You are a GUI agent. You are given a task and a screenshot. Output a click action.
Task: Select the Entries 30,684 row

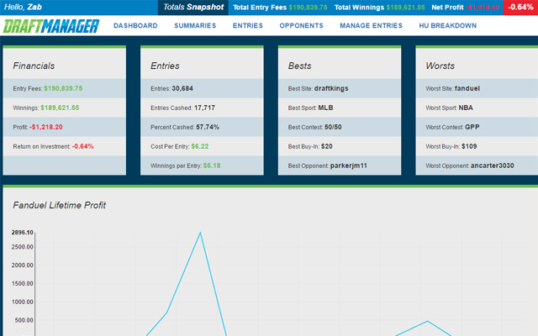tap(202, 88)
